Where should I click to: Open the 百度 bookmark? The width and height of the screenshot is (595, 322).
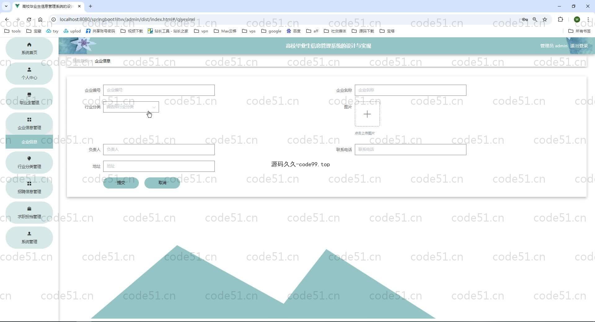point(294,31)
